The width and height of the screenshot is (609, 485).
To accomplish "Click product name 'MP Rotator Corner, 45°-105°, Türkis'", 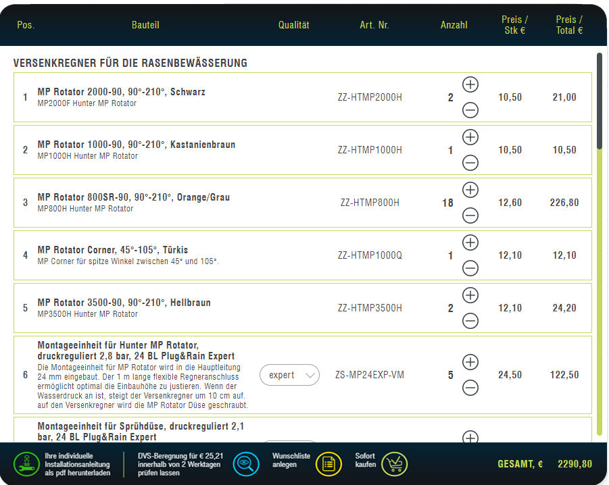I will point(113,250).
